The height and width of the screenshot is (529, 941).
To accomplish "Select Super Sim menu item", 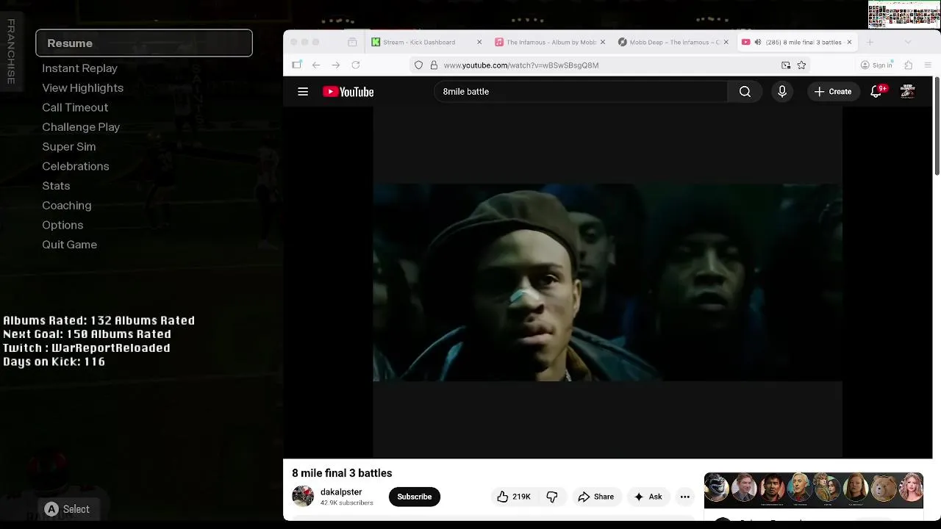I will (69, 147).
